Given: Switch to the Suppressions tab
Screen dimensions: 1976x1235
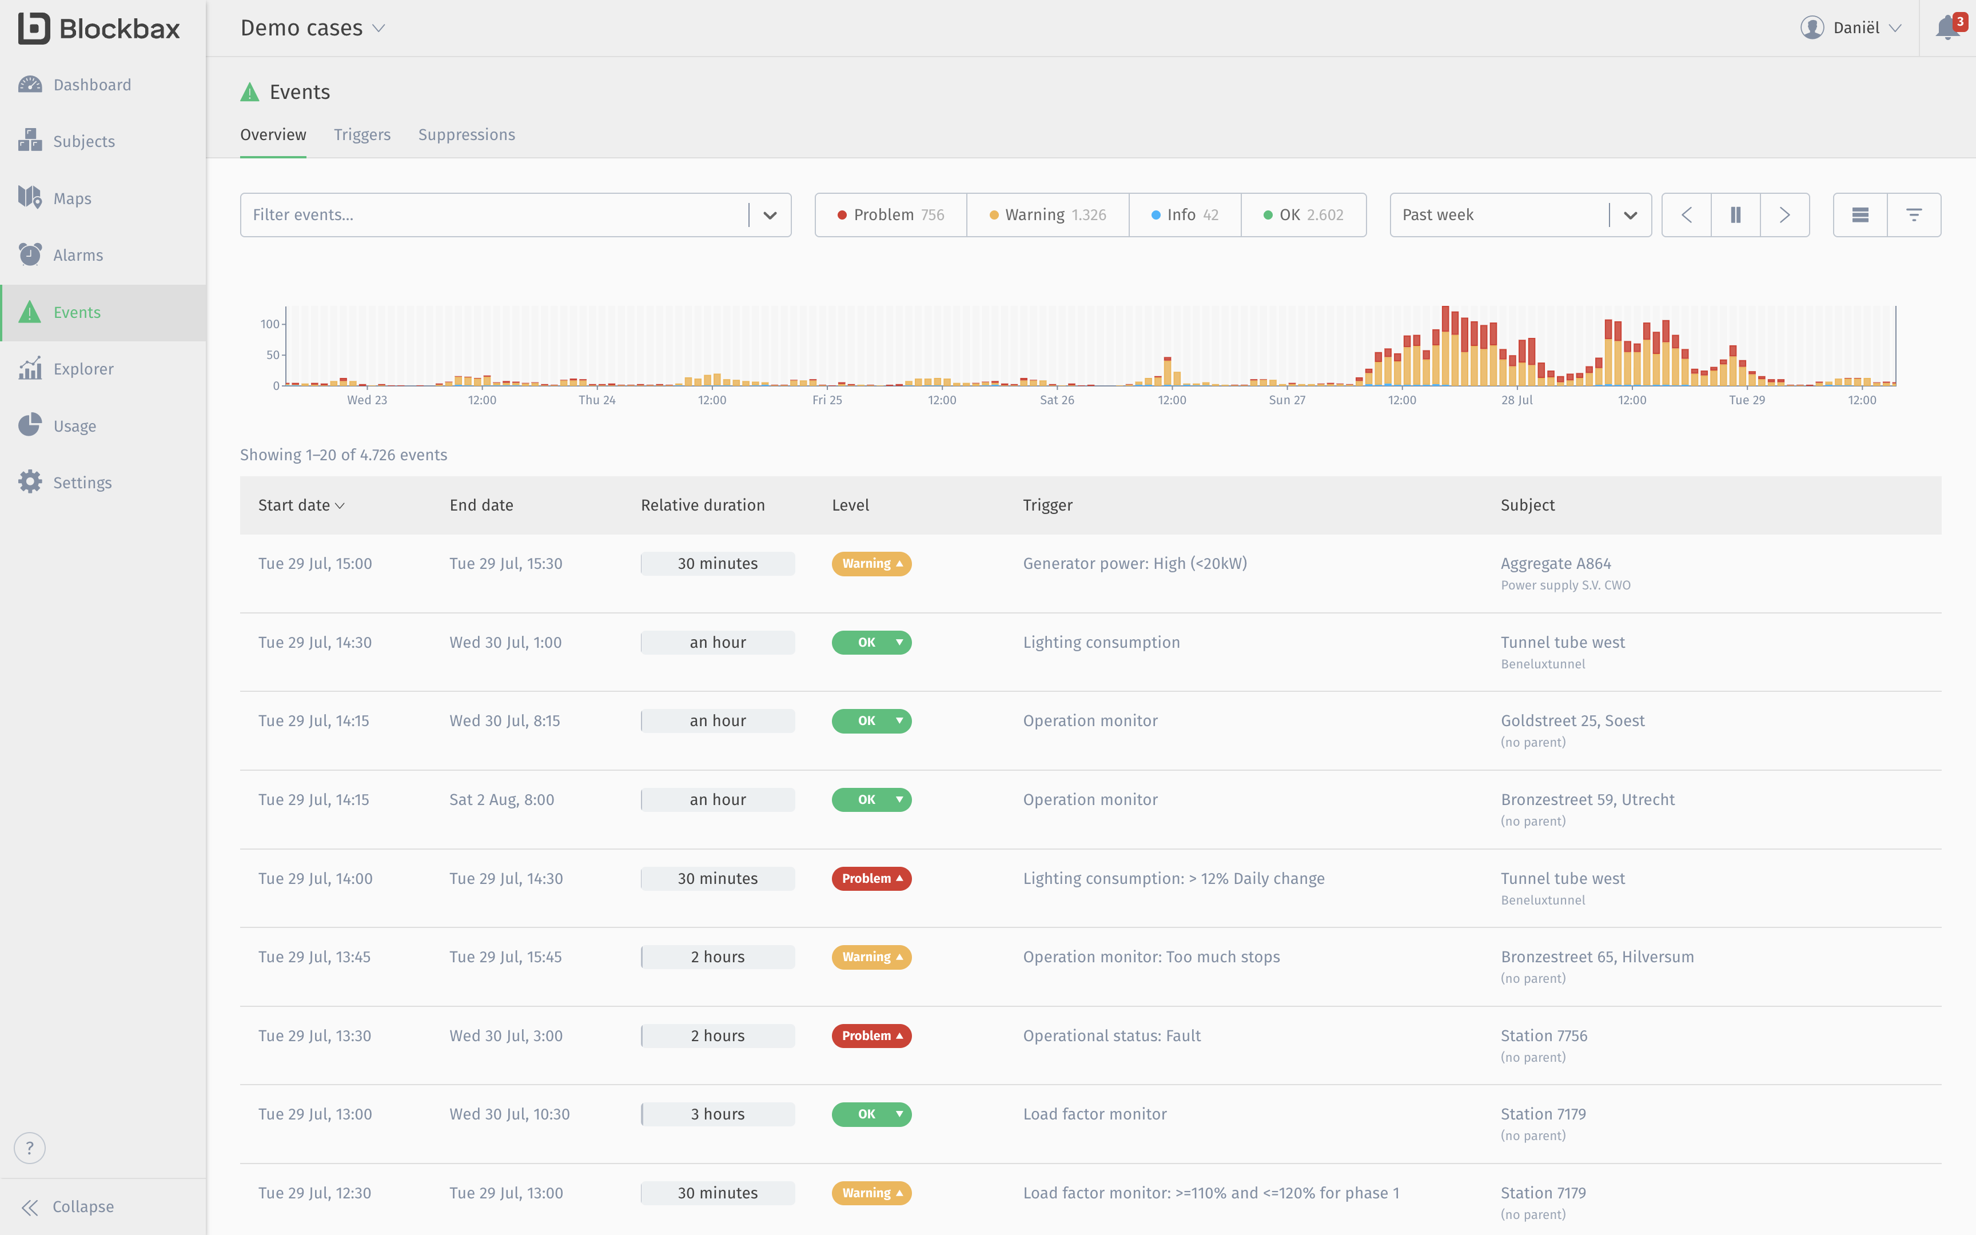Looking at the screenshot, I should coord(466,135).
